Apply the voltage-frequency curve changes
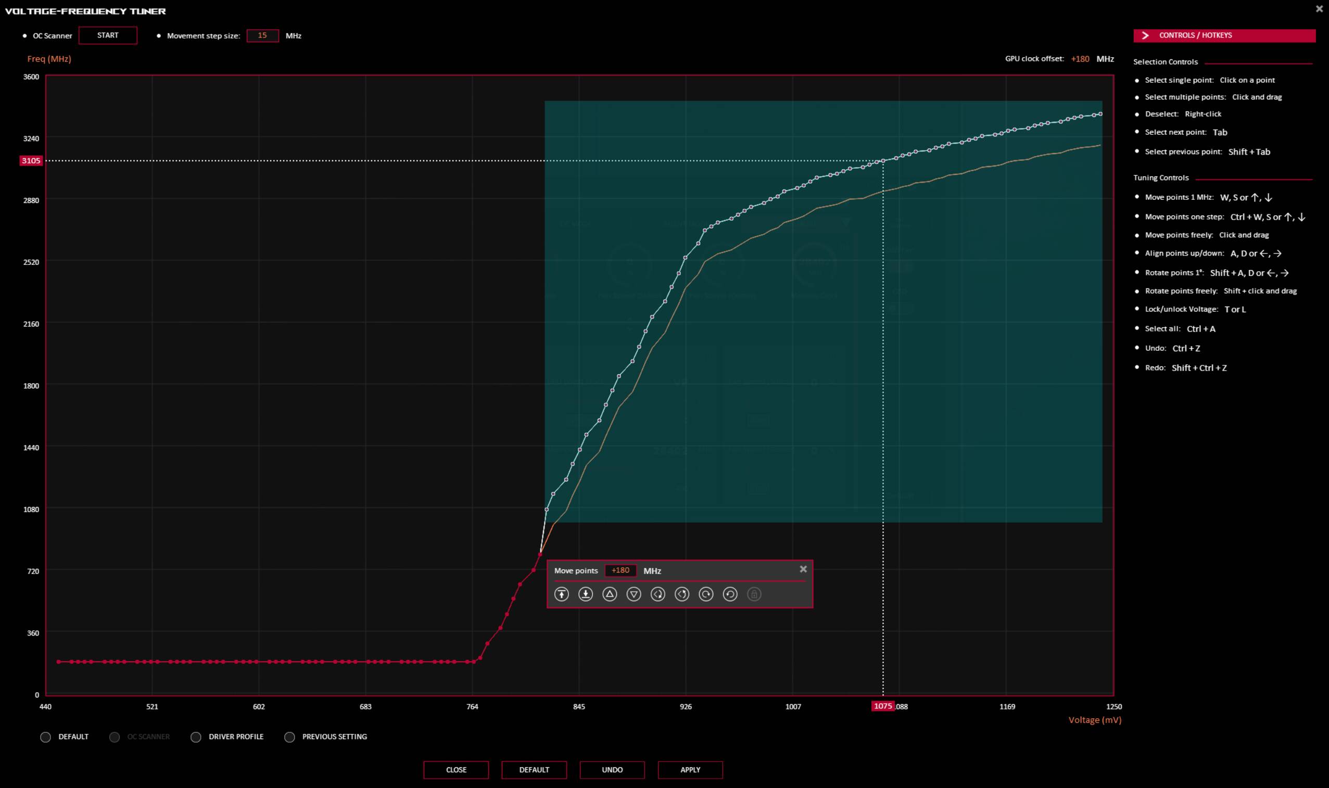This screenshot has width=1329, height=788. click(690, 770)
